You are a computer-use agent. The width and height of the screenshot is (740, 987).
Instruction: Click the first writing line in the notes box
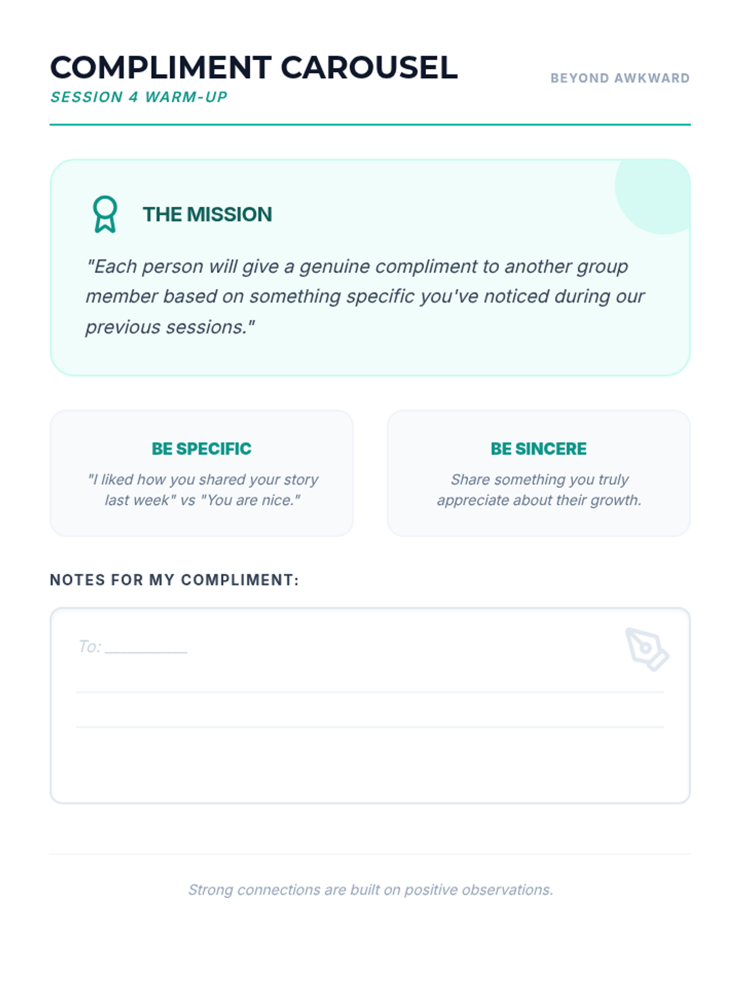coord(370,692)
